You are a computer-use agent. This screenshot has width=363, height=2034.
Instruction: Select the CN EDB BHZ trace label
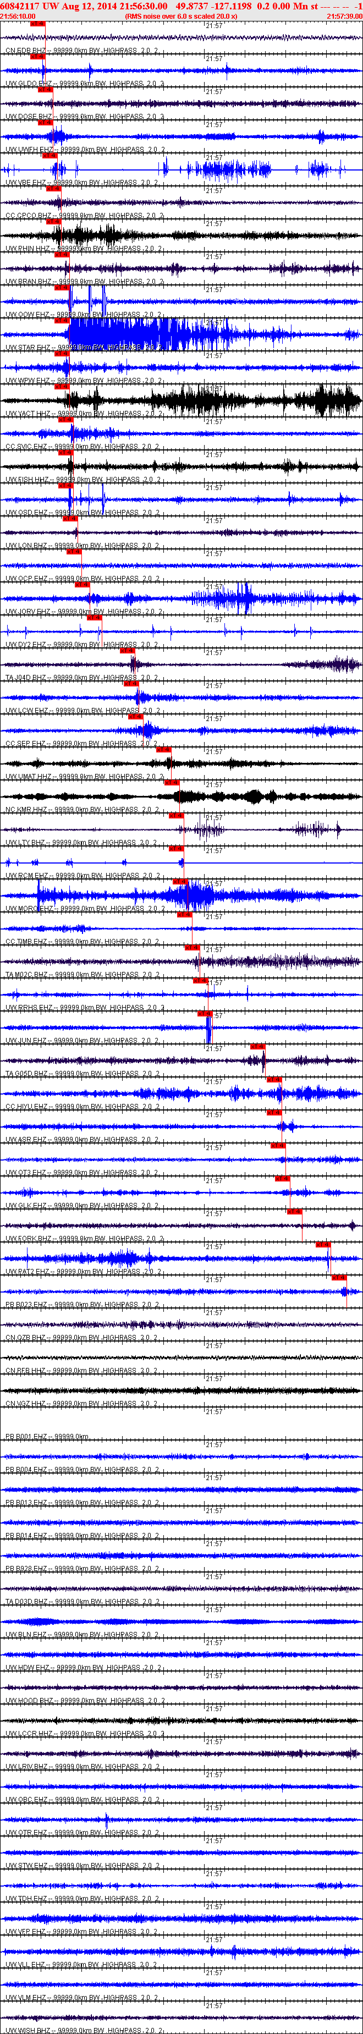[81, 51]
